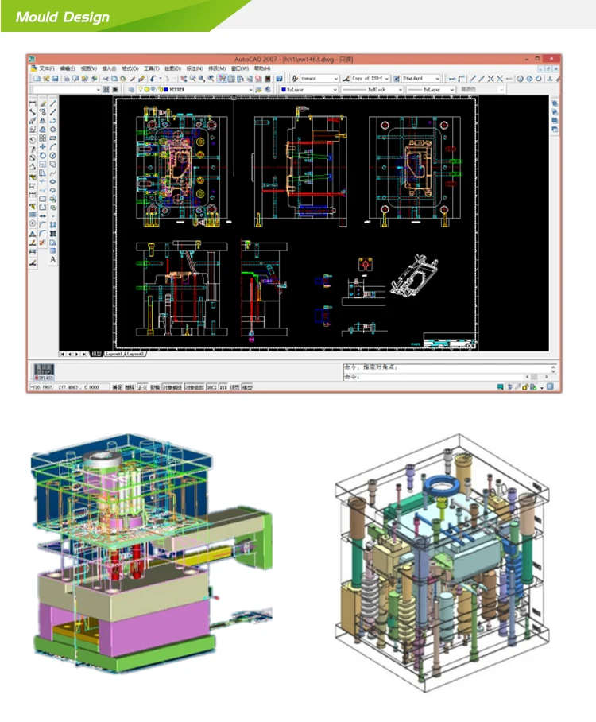Toggle snap mode (捕捉) in status bar
596x722 pixels.
(x=118, y=387)
